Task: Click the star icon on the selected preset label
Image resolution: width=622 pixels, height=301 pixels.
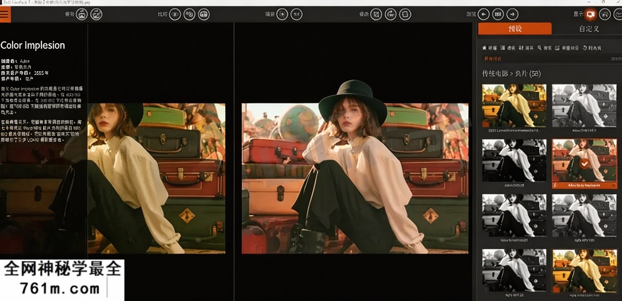Action: (613, 186)
